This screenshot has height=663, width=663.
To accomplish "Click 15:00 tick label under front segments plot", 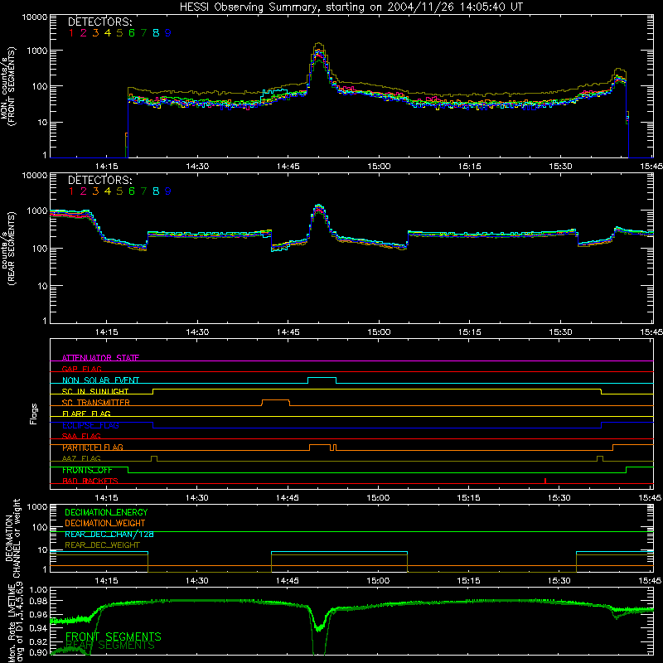I will click(379, 167).
